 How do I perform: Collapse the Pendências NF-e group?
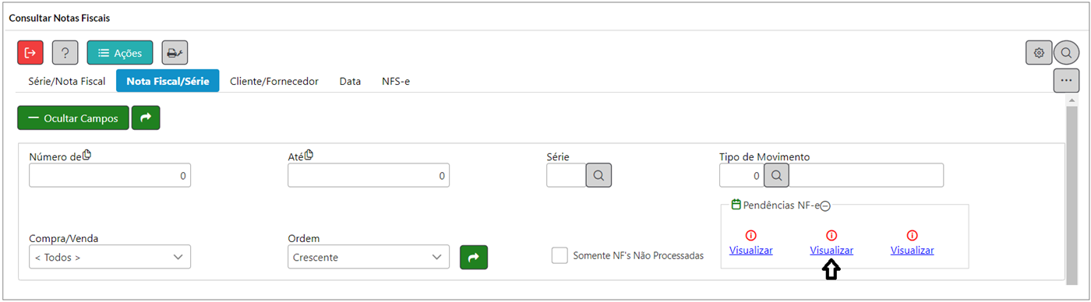[x=825, y=205]
